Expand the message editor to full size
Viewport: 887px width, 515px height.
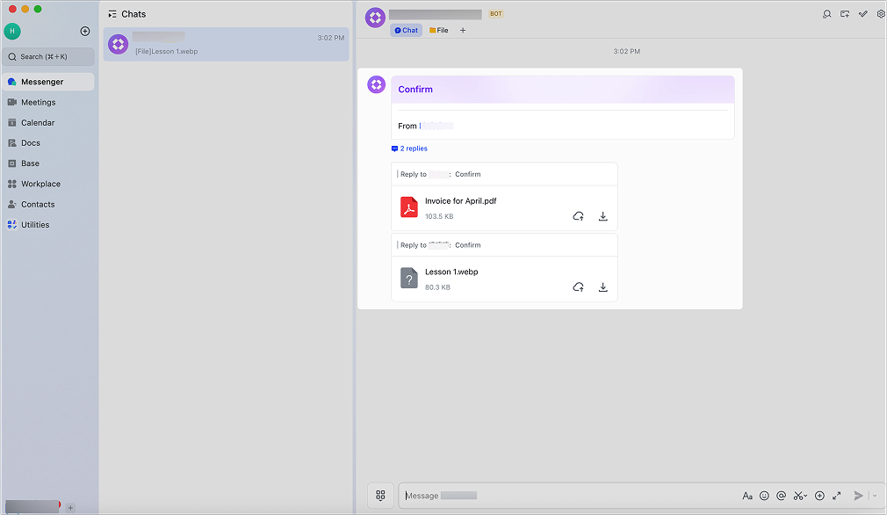(836, 496)
